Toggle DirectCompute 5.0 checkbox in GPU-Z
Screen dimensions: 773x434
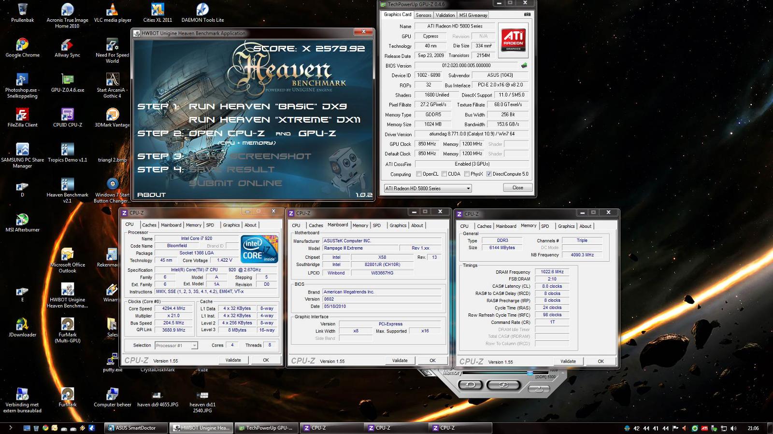click(x=489, y=174)
